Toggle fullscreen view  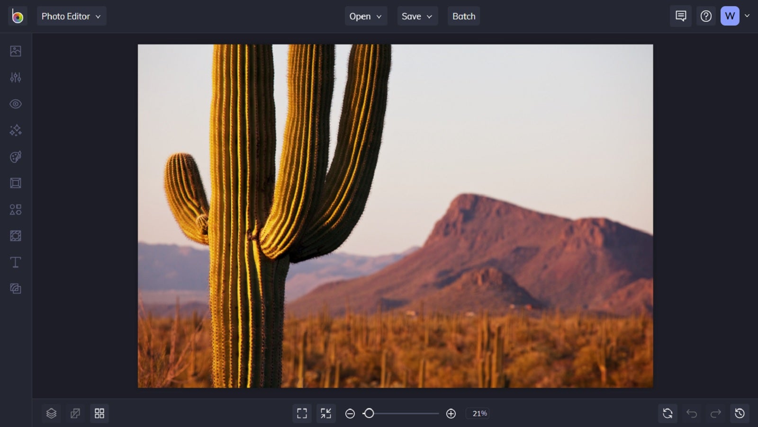(x=302, y=413)
